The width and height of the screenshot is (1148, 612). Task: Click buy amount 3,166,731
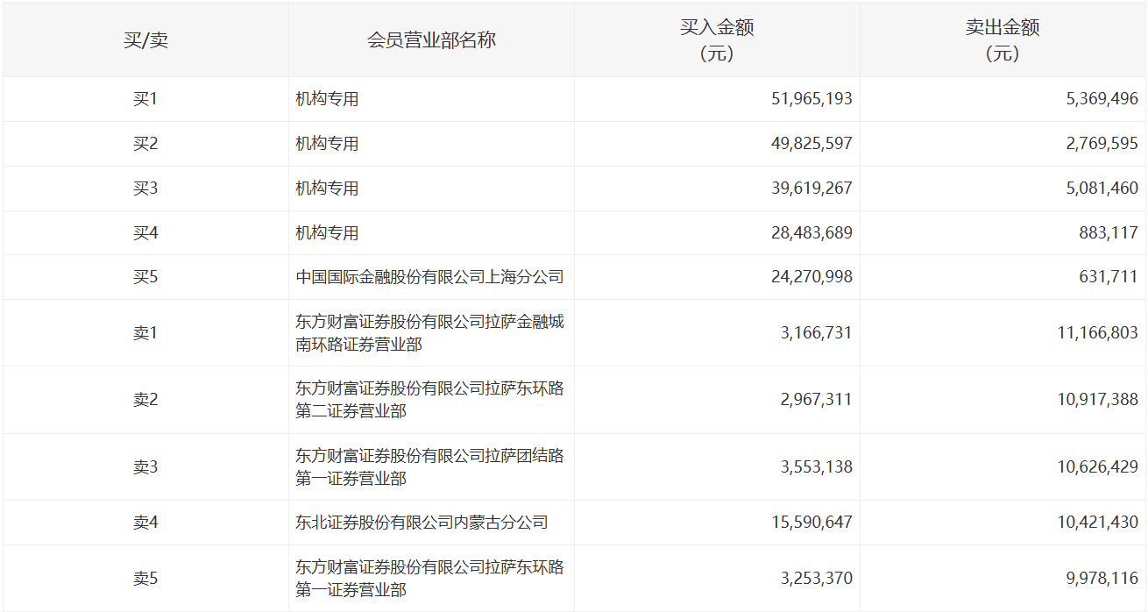point(817,333)
